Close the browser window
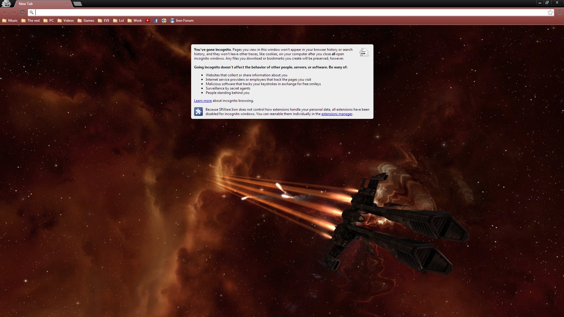The height and width of the screenshot is (317, 564). pyautogui.click(x=557, y=3)
